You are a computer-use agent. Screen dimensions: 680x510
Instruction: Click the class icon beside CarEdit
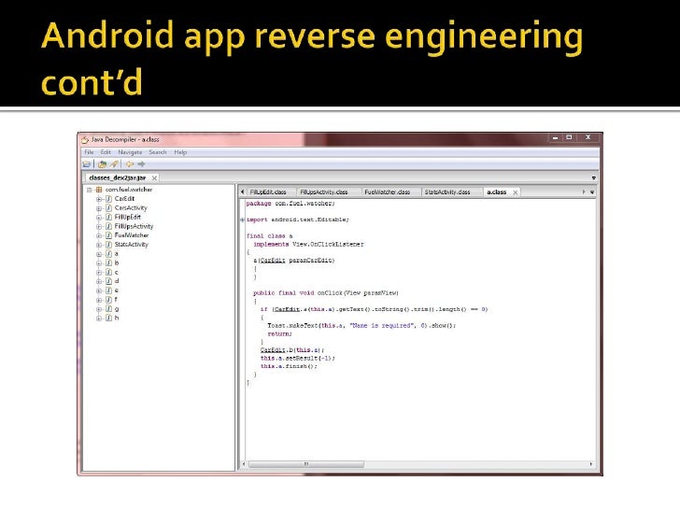pyautogui.click(x=109, y=199)
